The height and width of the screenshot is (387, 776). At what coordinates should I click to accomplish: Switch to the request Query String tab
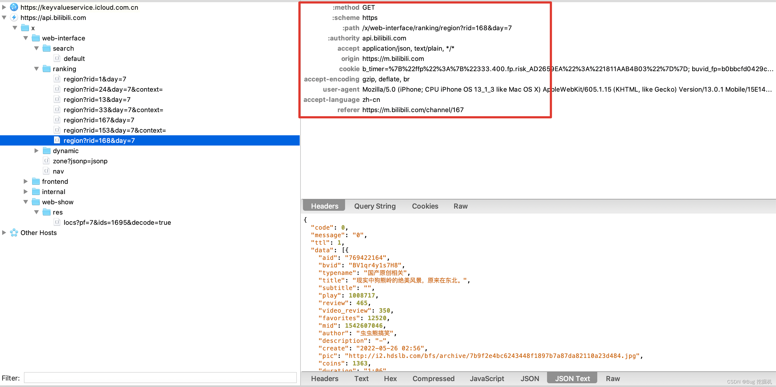click(x=375, y=206)
